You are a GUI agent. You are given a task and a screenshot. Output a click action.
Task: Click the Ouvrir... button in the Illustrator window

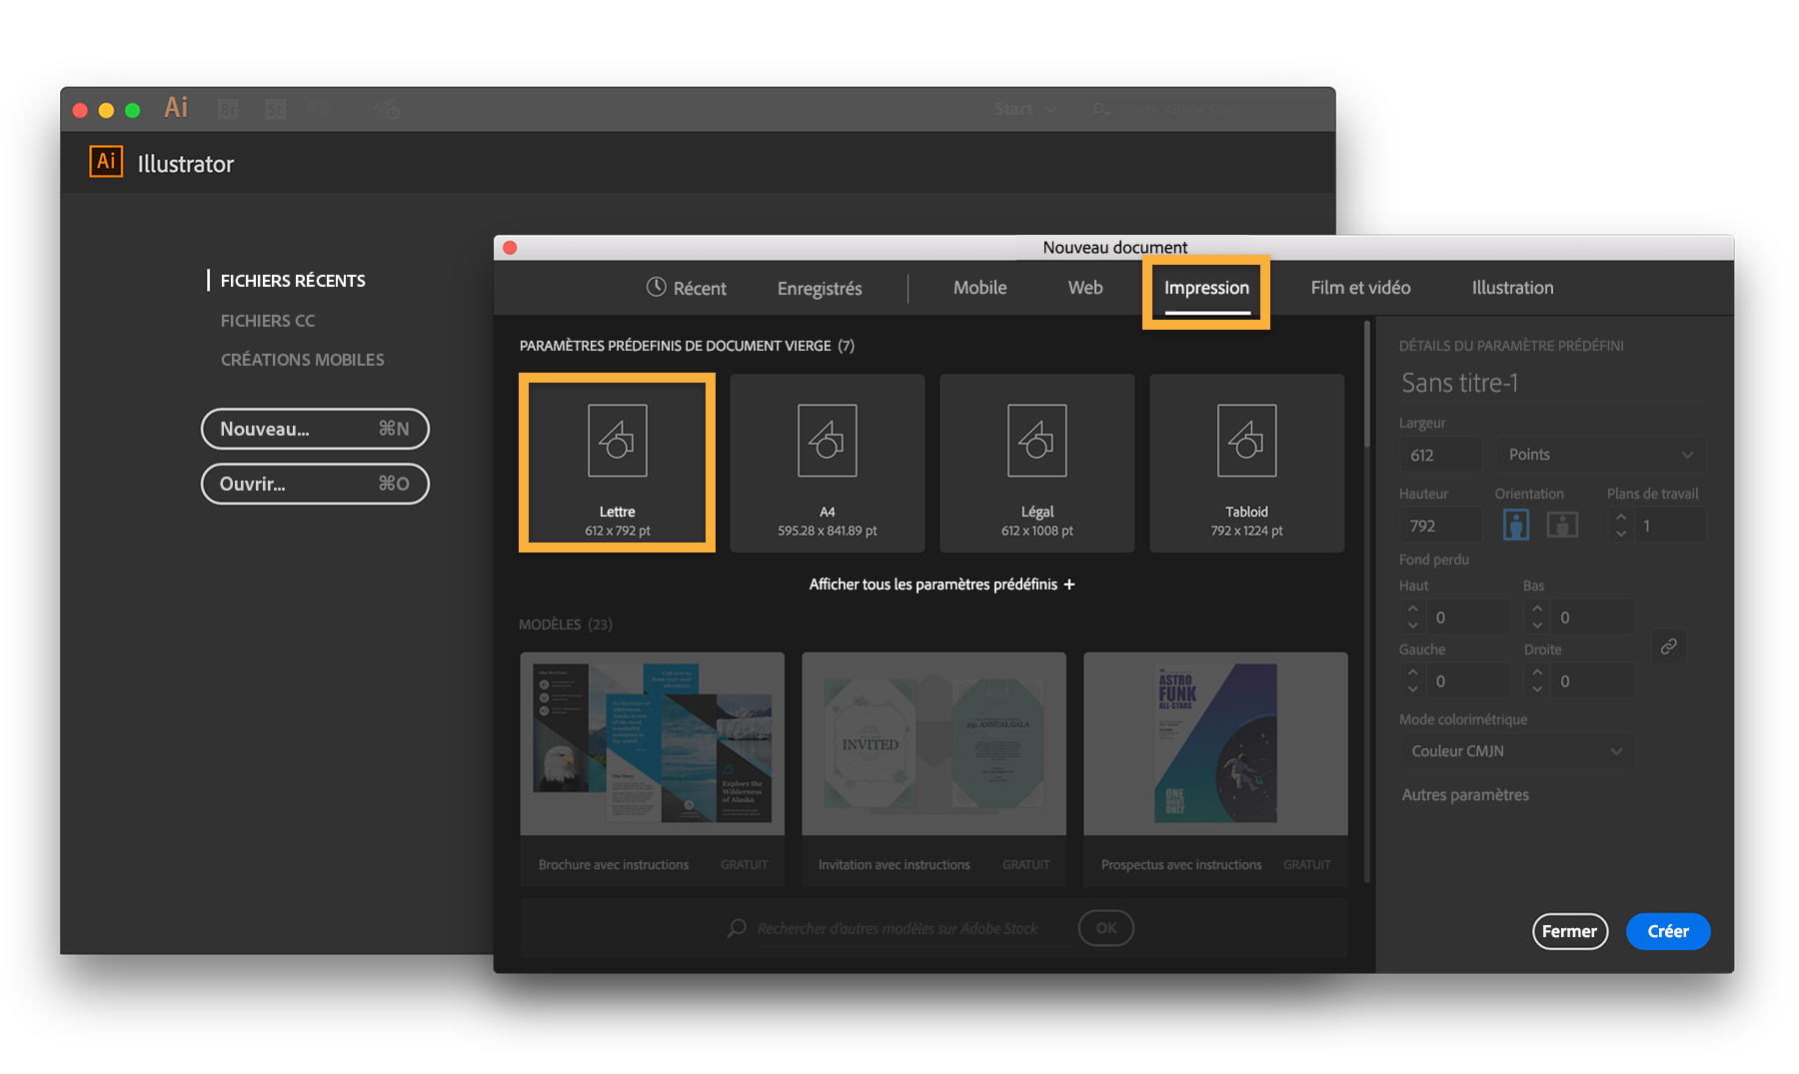315,484
